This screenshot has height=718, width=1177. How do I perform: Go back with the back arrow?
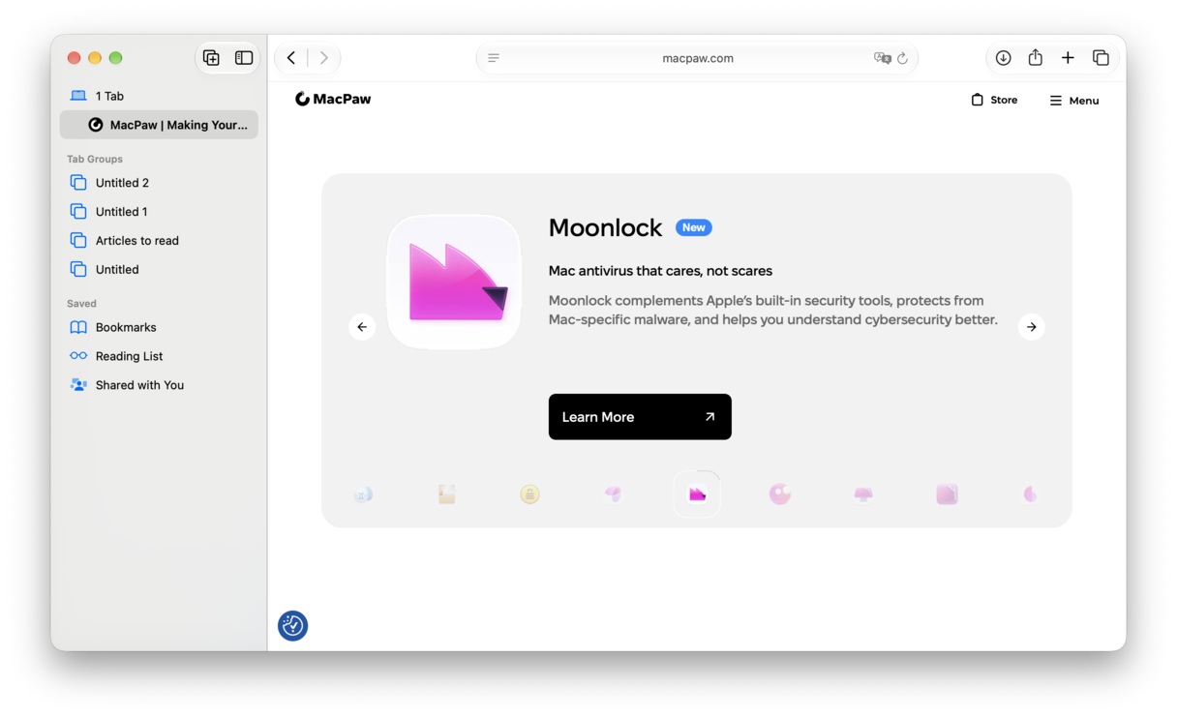click(291, 58)
